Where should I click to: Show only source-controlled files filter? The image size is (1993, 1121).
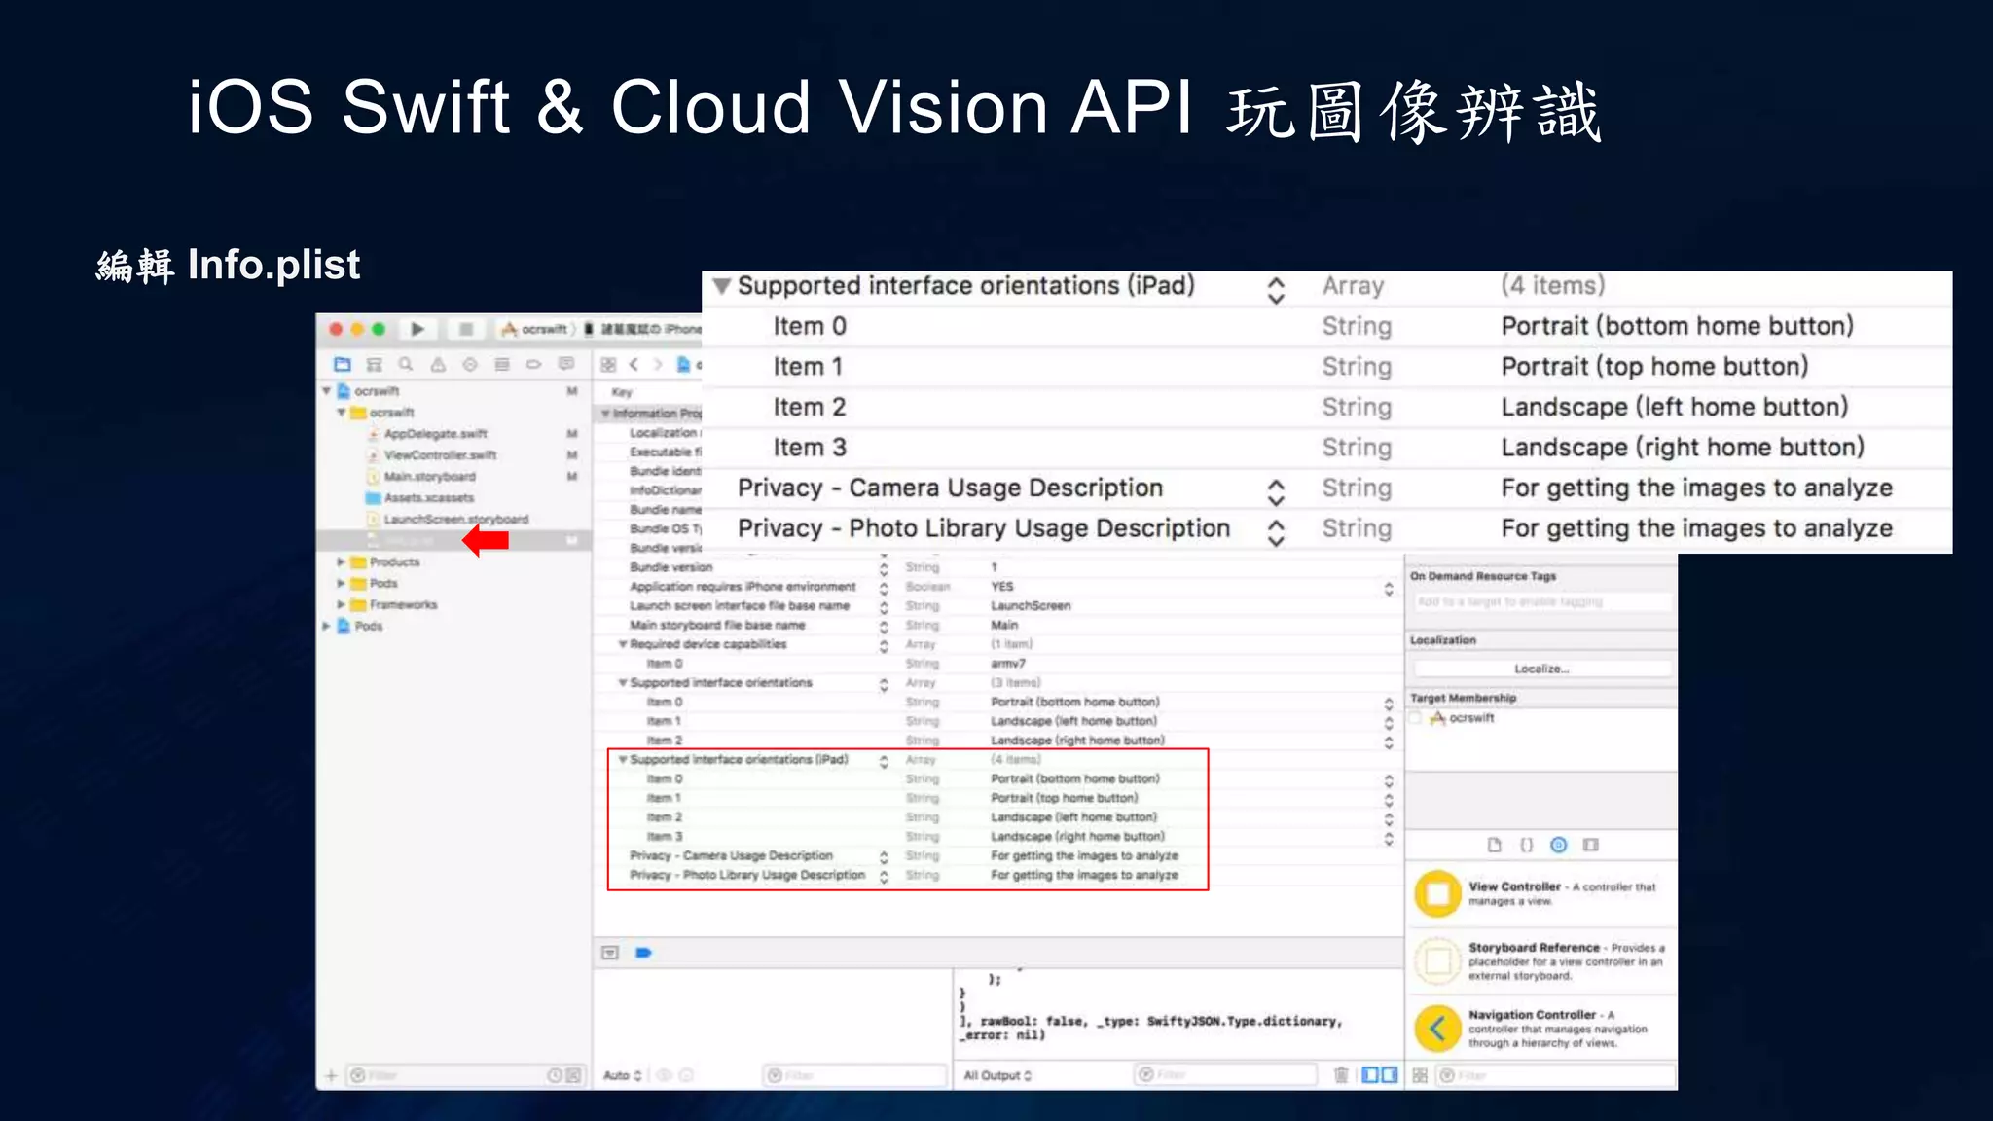point(573,1075)
